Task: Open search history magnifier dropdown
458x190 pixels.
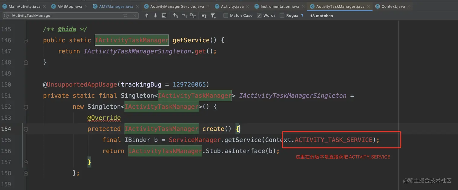Action: (x=7, y=15)
